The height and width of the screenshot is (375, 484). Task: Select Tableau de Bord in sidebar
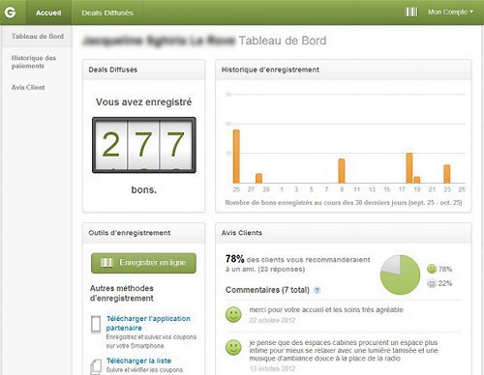(x=38, y=37)
